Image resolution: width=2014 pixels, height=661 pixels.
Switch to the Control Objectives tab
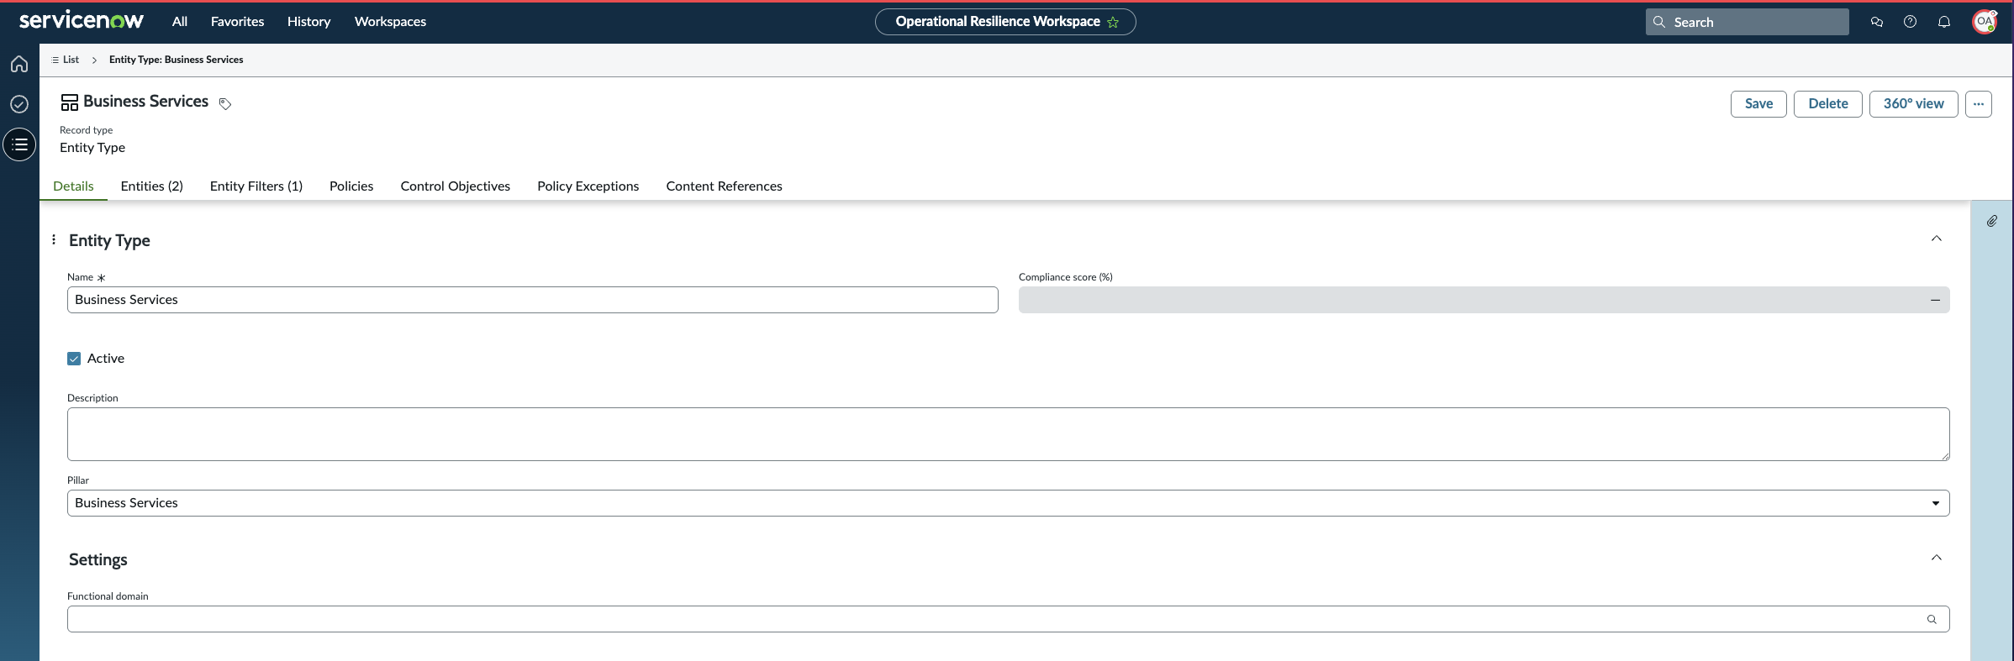(x=456, y=186)
